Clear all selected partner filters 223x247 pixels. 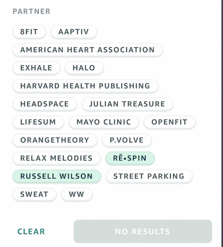(x=31, y=232)
